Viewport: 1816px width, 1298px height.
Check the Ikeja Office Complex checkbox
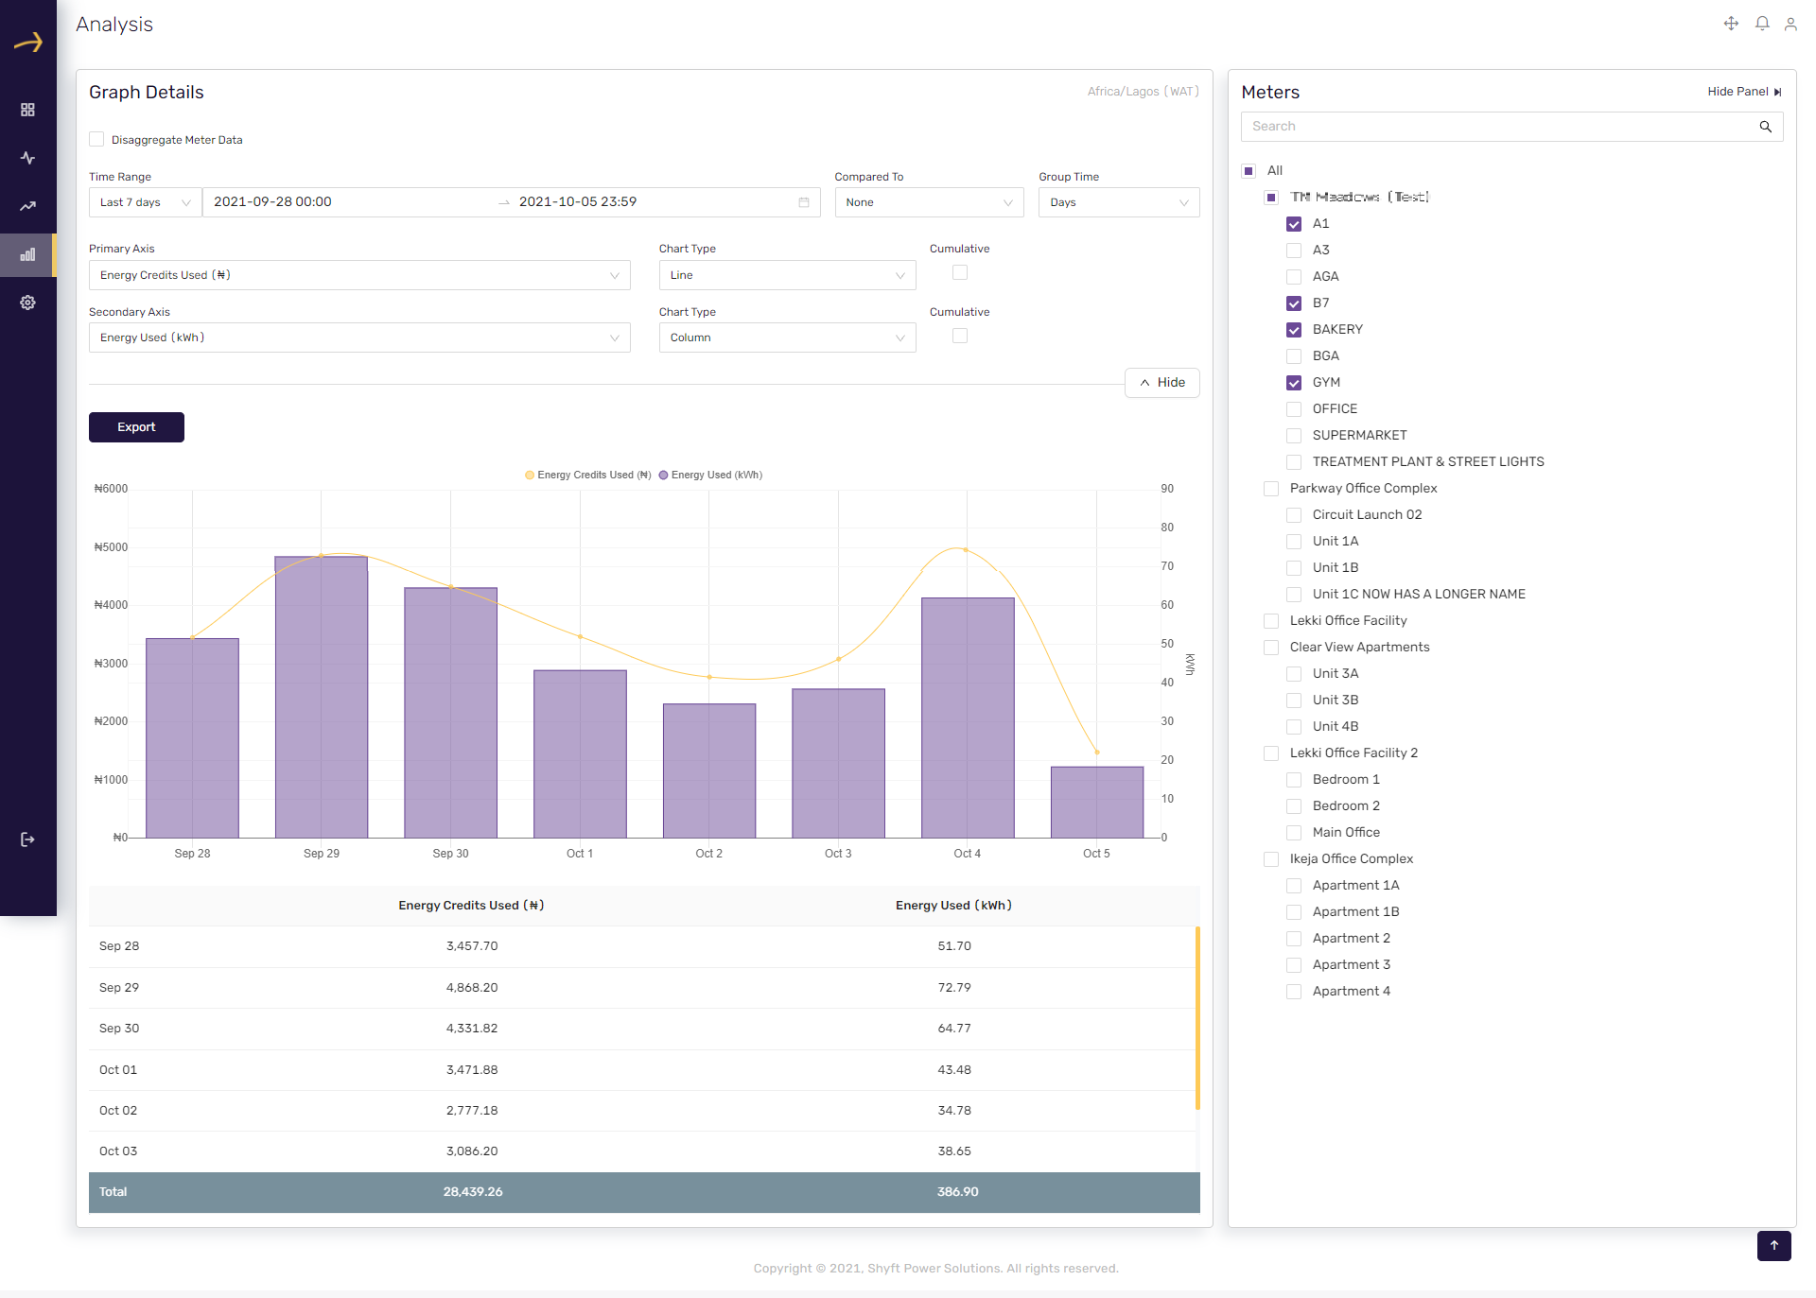1271,859
